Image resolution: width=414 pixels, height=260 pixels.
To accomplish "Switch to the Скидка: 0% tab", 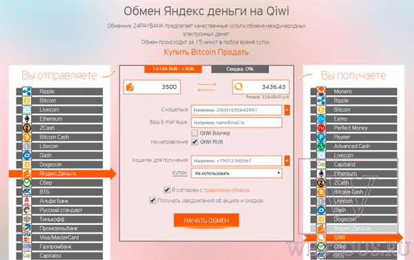I will click(240, 69).
